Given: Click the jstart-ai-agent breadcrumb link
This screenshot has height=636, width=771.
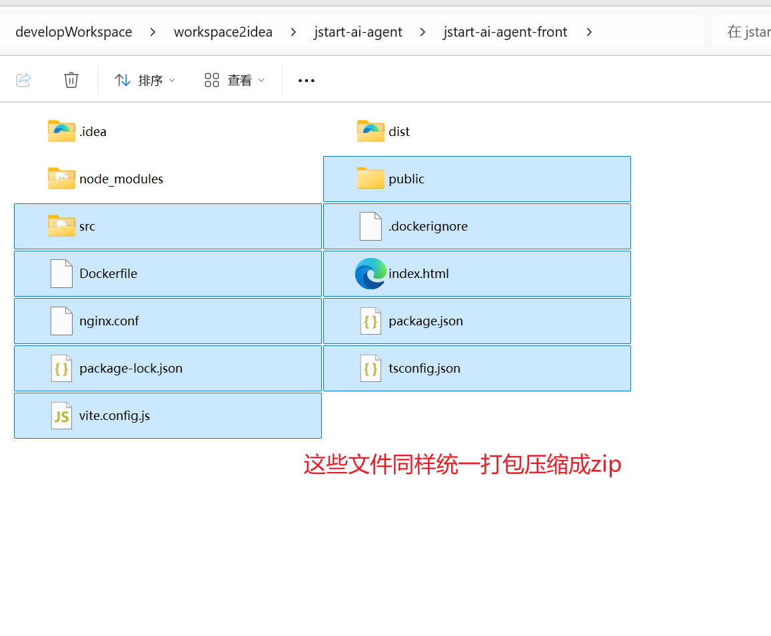Looking at the screenshot, I should click(x=358, y=31).
